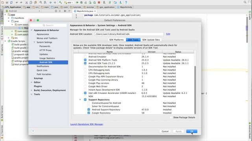
Task: Click the Edit SDK location link
Action: tap(168, 34)
